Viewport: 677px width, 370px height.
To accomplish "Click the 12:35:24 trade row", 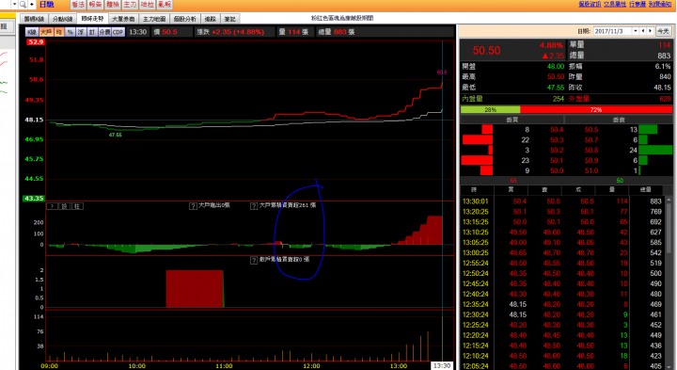I will pyautogui.click(x=562, y=304).
